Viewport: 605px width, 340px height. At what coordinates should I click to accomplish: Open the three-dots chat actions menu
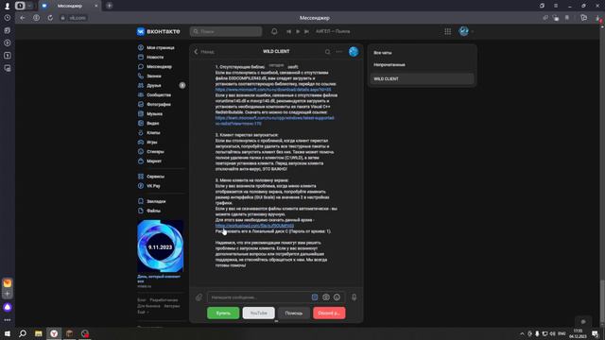pos(339,52)
